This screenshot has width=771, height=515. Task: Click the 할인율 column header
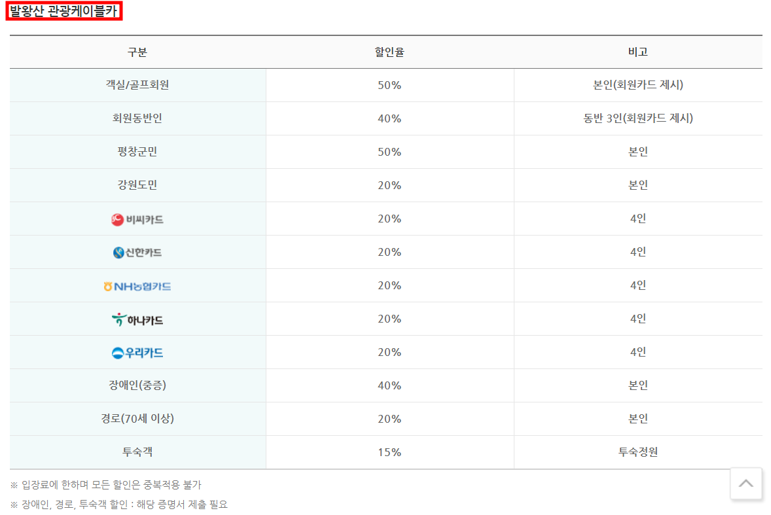click(x=389, y=51)
